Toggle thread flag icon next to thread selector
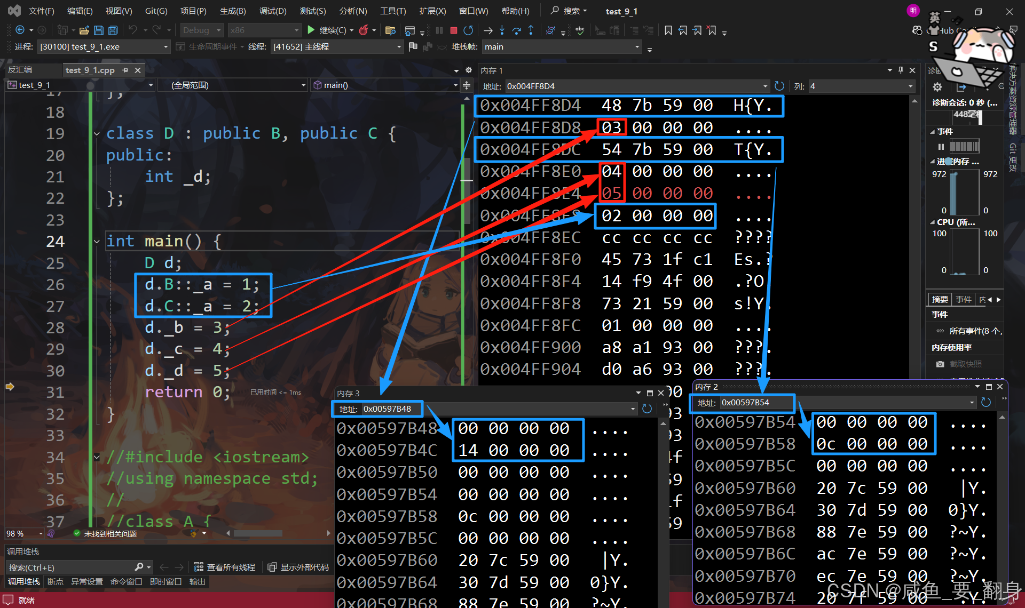 (x=413, y=47)
